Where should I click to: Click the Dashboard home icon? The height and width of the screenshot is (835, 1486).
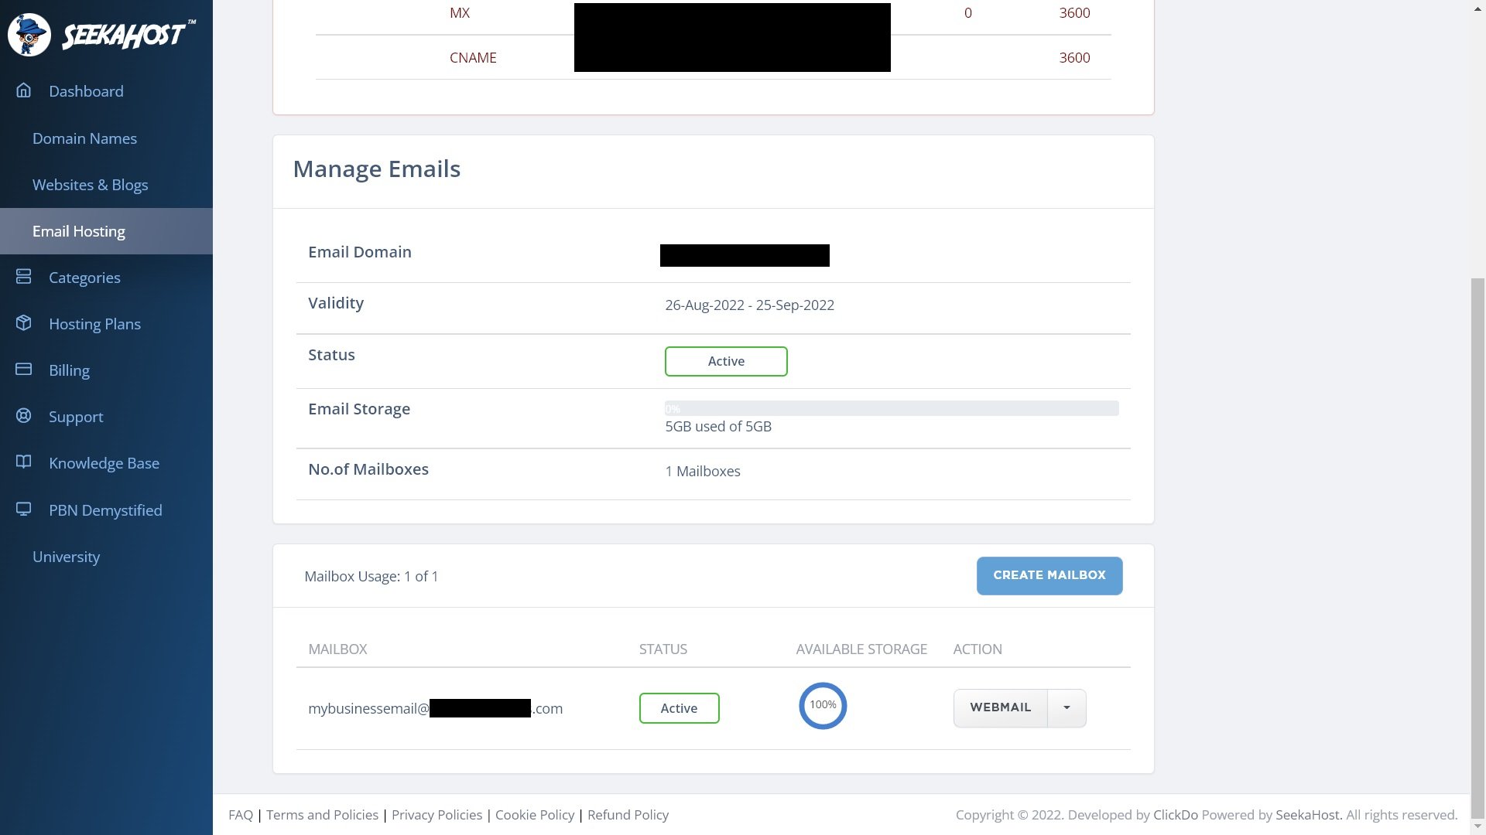click(x=24, y=90)
